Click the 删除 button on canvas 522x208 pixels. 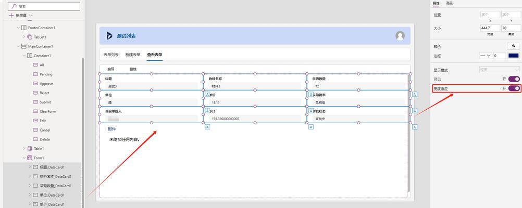pyautogui.click(x=133, y=69)
